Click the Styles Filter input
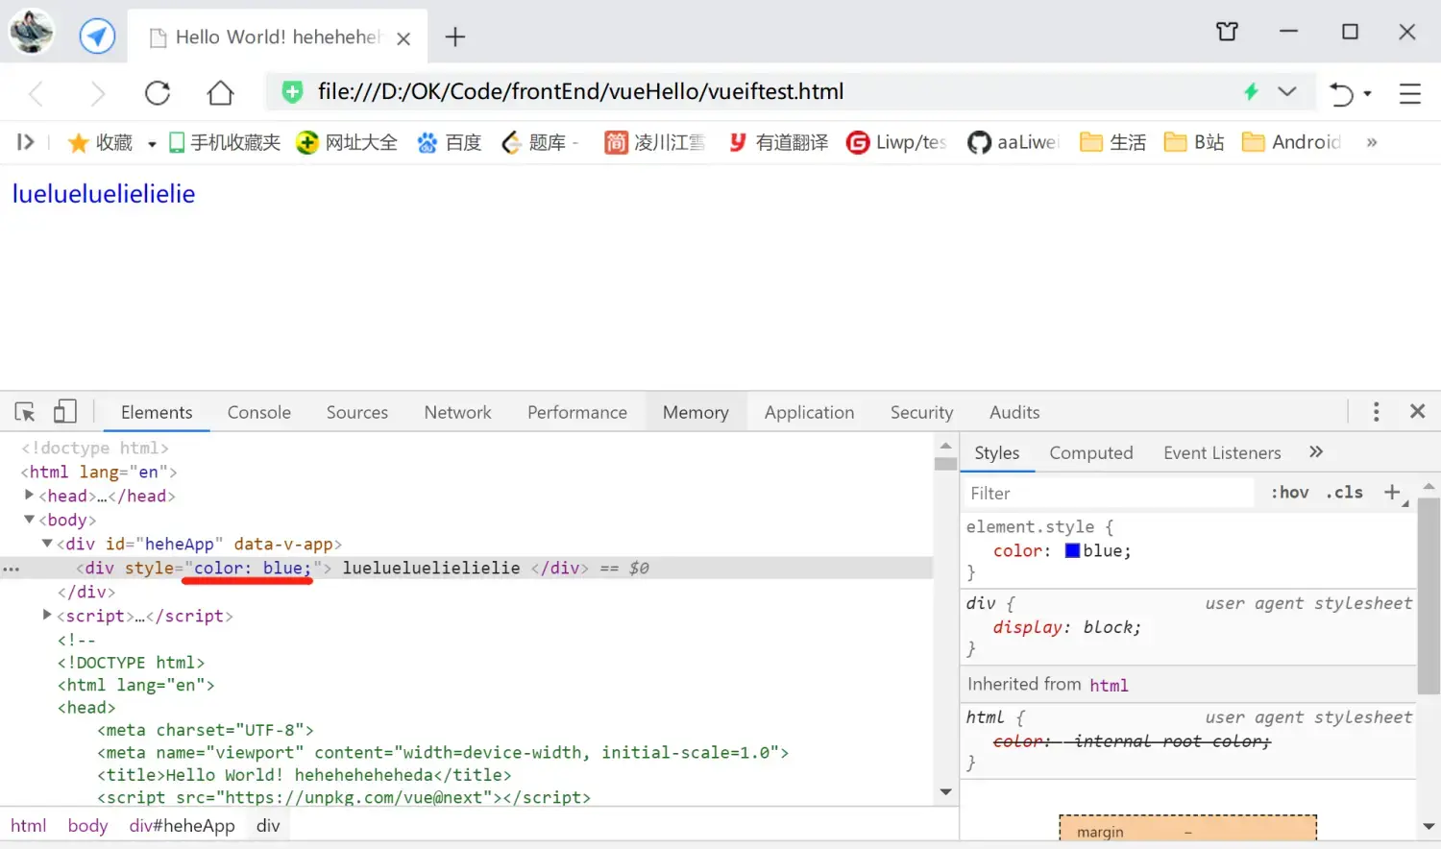This screenshot has height=849, width=1441. pyautogui.click(x=1110, y=493)
